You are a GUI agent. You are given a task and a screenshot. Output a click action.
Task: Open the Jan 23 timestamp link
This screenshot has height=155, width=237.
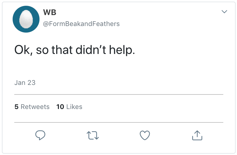click(x=25, y=83)
